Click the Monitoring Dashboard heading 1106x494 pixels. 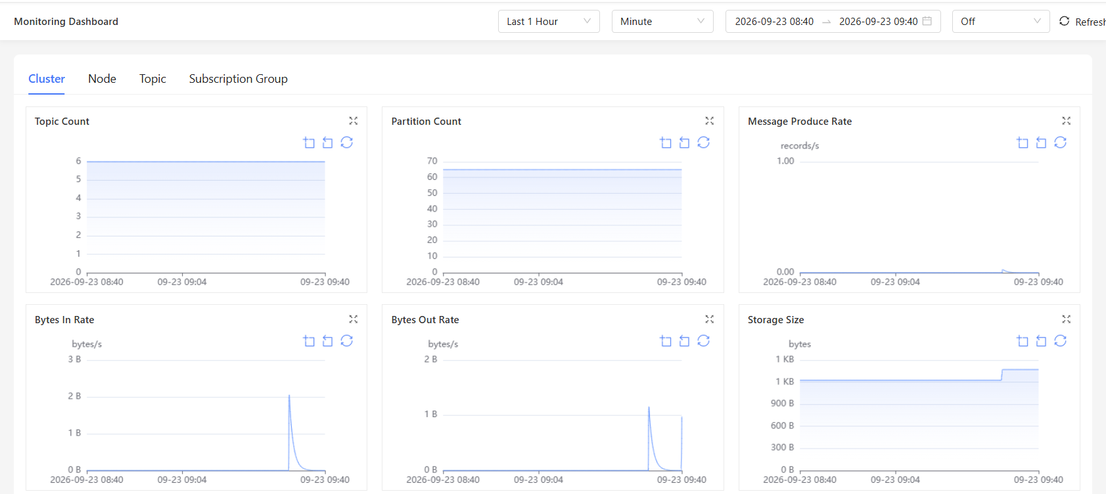(x=66, y=22)
